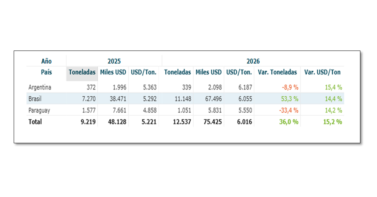Click the Brasil row label
This screenshot has height=197, width=377.
[x=35, y=99]
